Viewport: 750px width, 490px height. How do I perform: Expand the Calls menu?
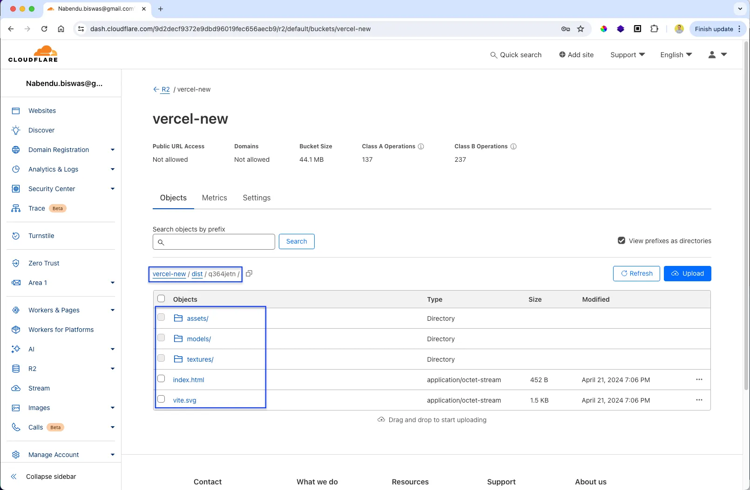coord(113,427)
